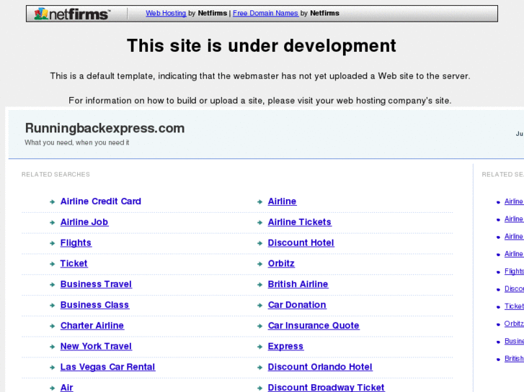Screen dimensions: 524x392
Task: Open the Discount Hotel link
Action: click(301, 242)
